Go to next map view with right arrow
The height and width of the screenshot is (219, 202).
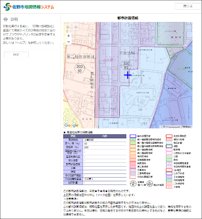76,27
